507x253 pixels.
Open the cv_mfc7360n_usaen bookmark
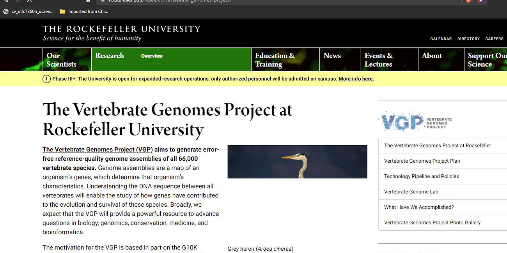[x=28, y=12]
